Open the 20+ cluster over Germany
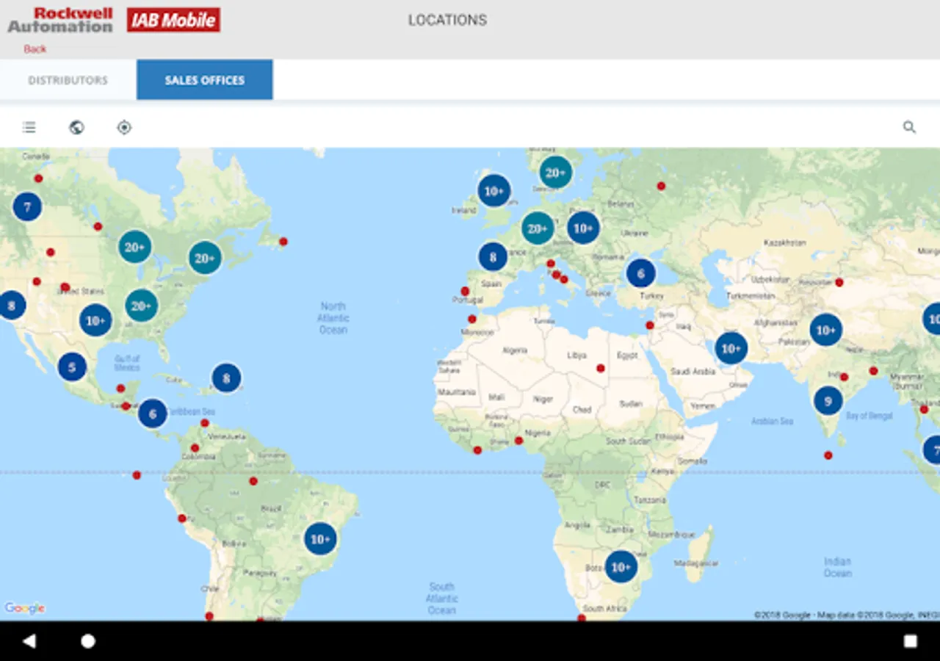 pyautogui.click(x=538, y=228)
